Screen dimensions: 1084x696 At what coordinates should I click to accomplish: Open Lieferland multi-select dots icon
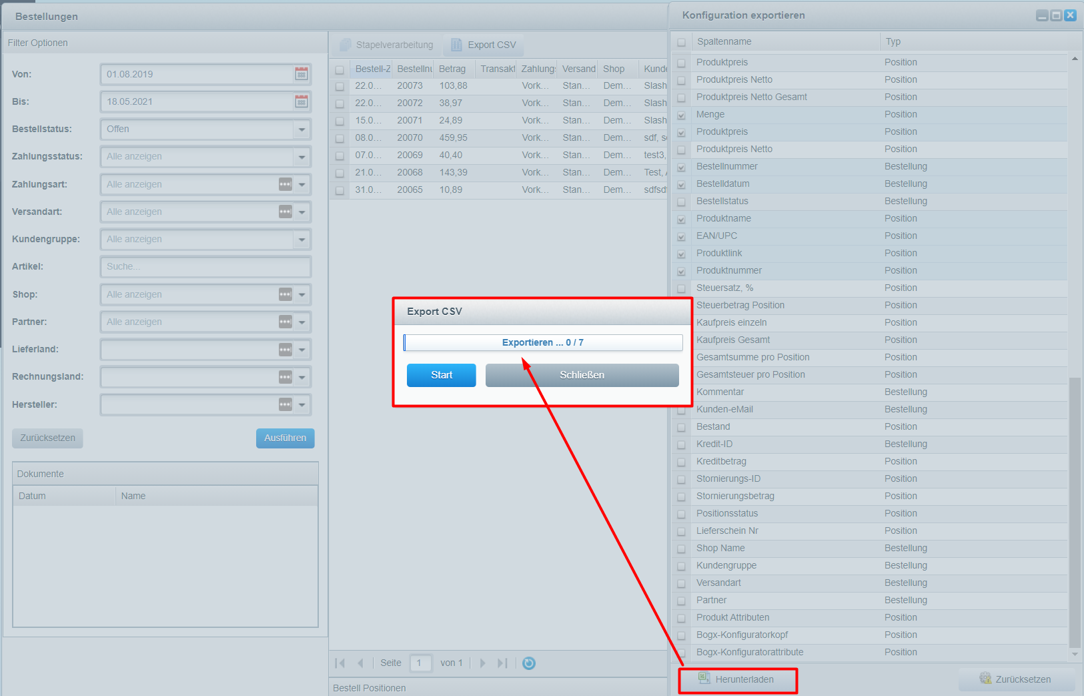point(286,349)
